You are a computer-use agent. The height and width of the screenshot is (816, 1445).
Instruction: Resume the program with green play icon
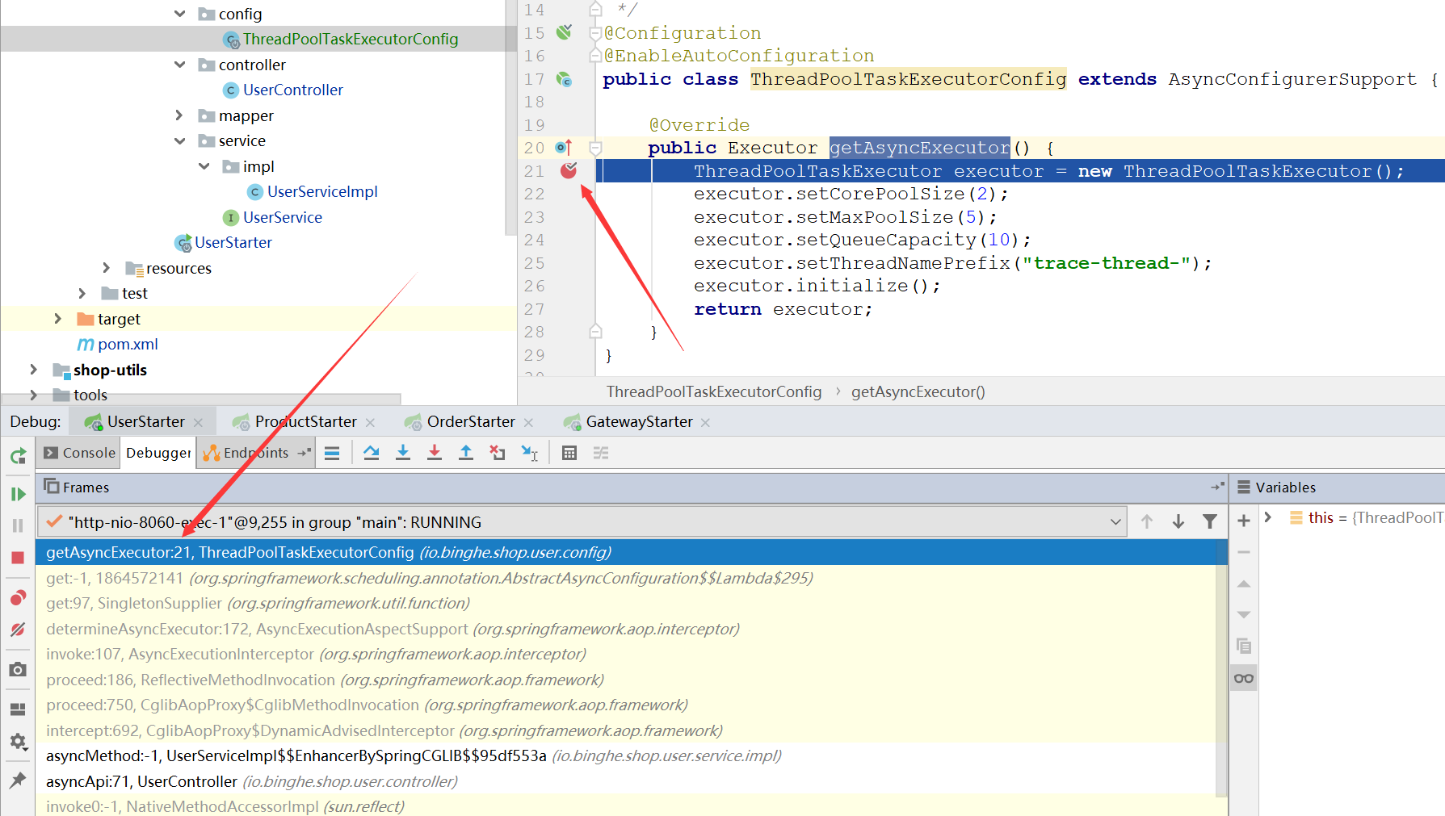point(18,494)
